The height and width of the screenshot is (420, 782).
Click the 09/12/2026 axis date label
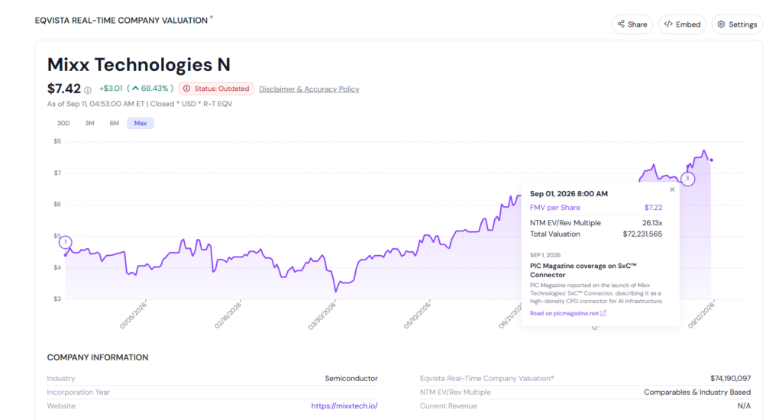coord(701,315)
